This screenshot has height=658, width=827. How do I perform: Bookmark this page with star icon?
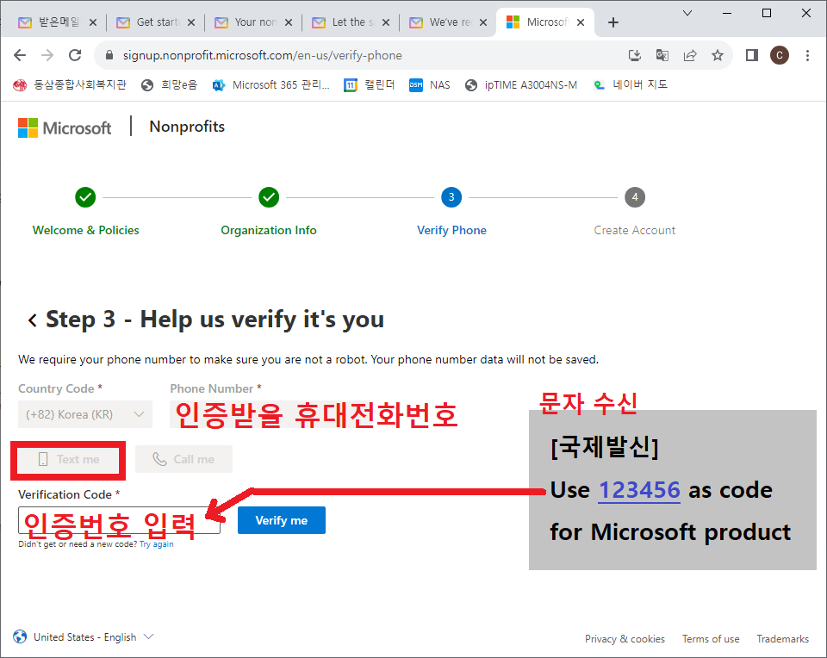(x=718, y=55)
